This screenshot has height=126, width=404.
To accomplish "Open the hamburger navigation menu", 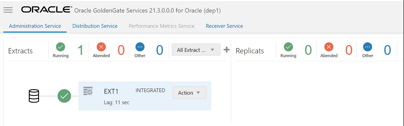I will coord(8,10).
